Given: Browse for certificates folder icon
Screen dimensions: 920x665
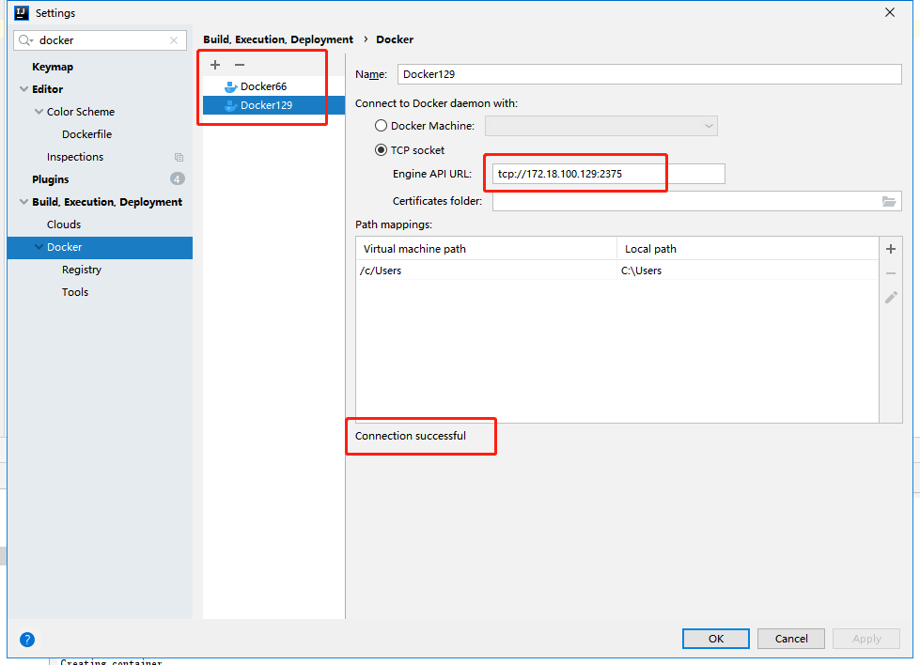Looking at the screenshot, I should tap(889, 201).
